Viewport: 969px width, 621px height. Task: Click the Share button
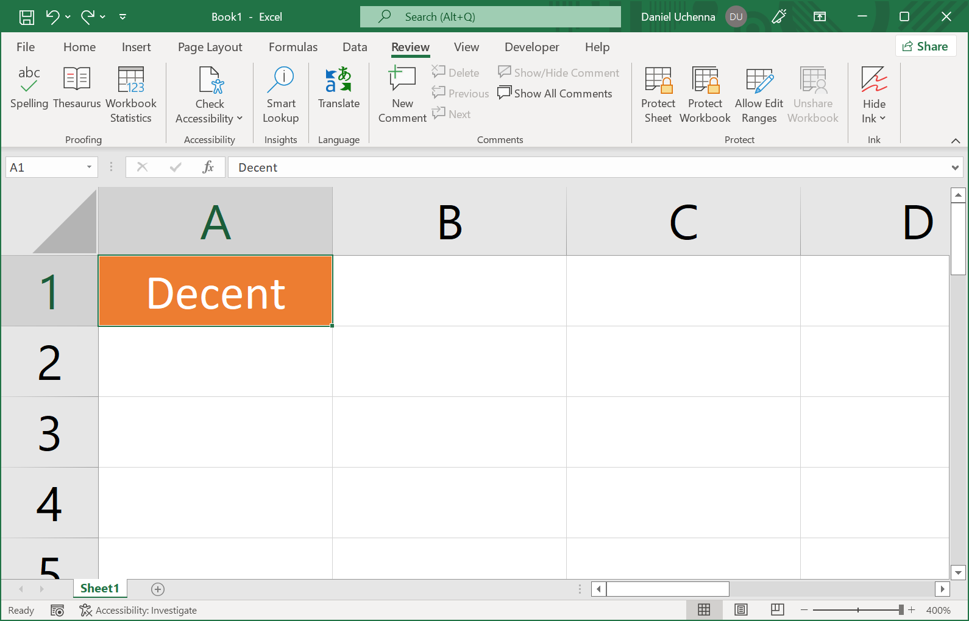coord(925,46)
